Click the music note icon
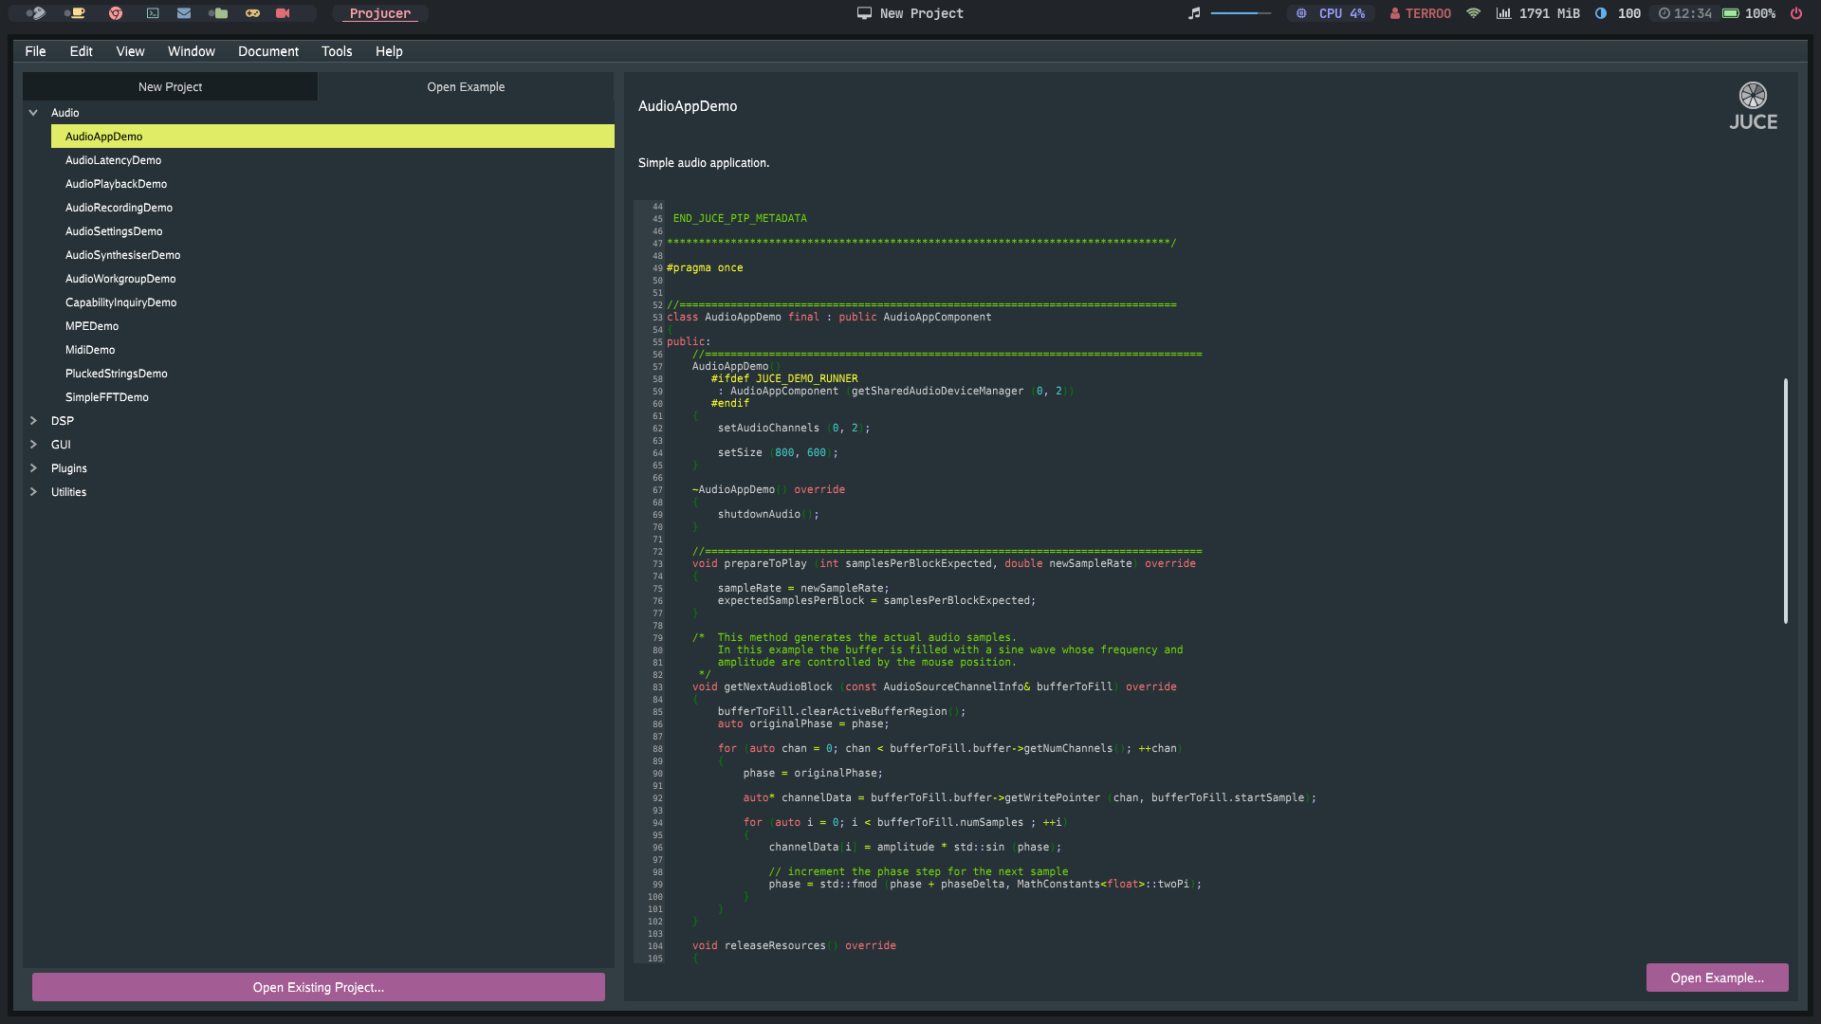 (x=1194, y=13)
